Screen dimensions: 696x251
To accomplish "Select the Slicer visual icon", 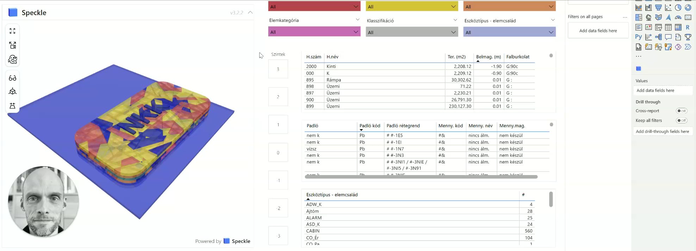I will (x=658, y=27).
